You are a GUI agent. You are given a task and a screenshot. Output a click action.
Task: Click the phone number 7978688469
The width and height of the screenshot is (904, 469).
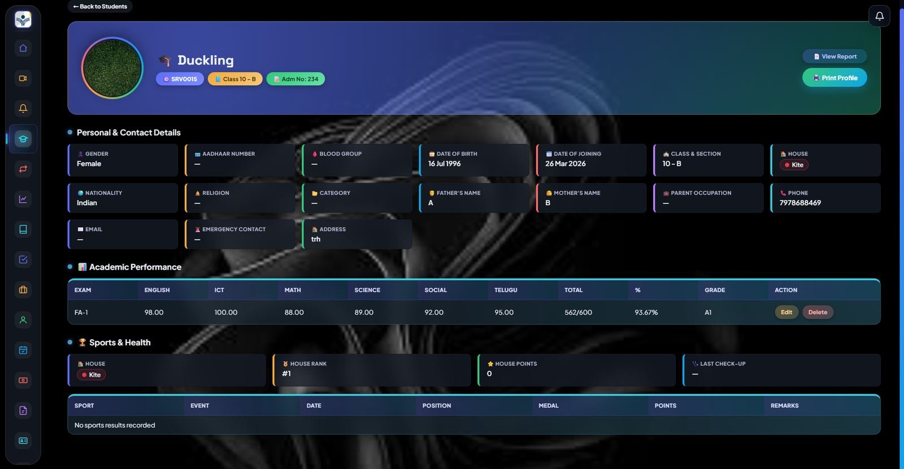pyautogui.click(x=800, y=203)
